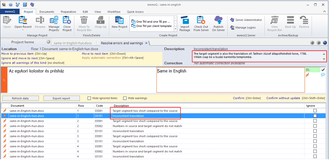Click the Close Project icon
329x161 pixels.
pos(67,21)
